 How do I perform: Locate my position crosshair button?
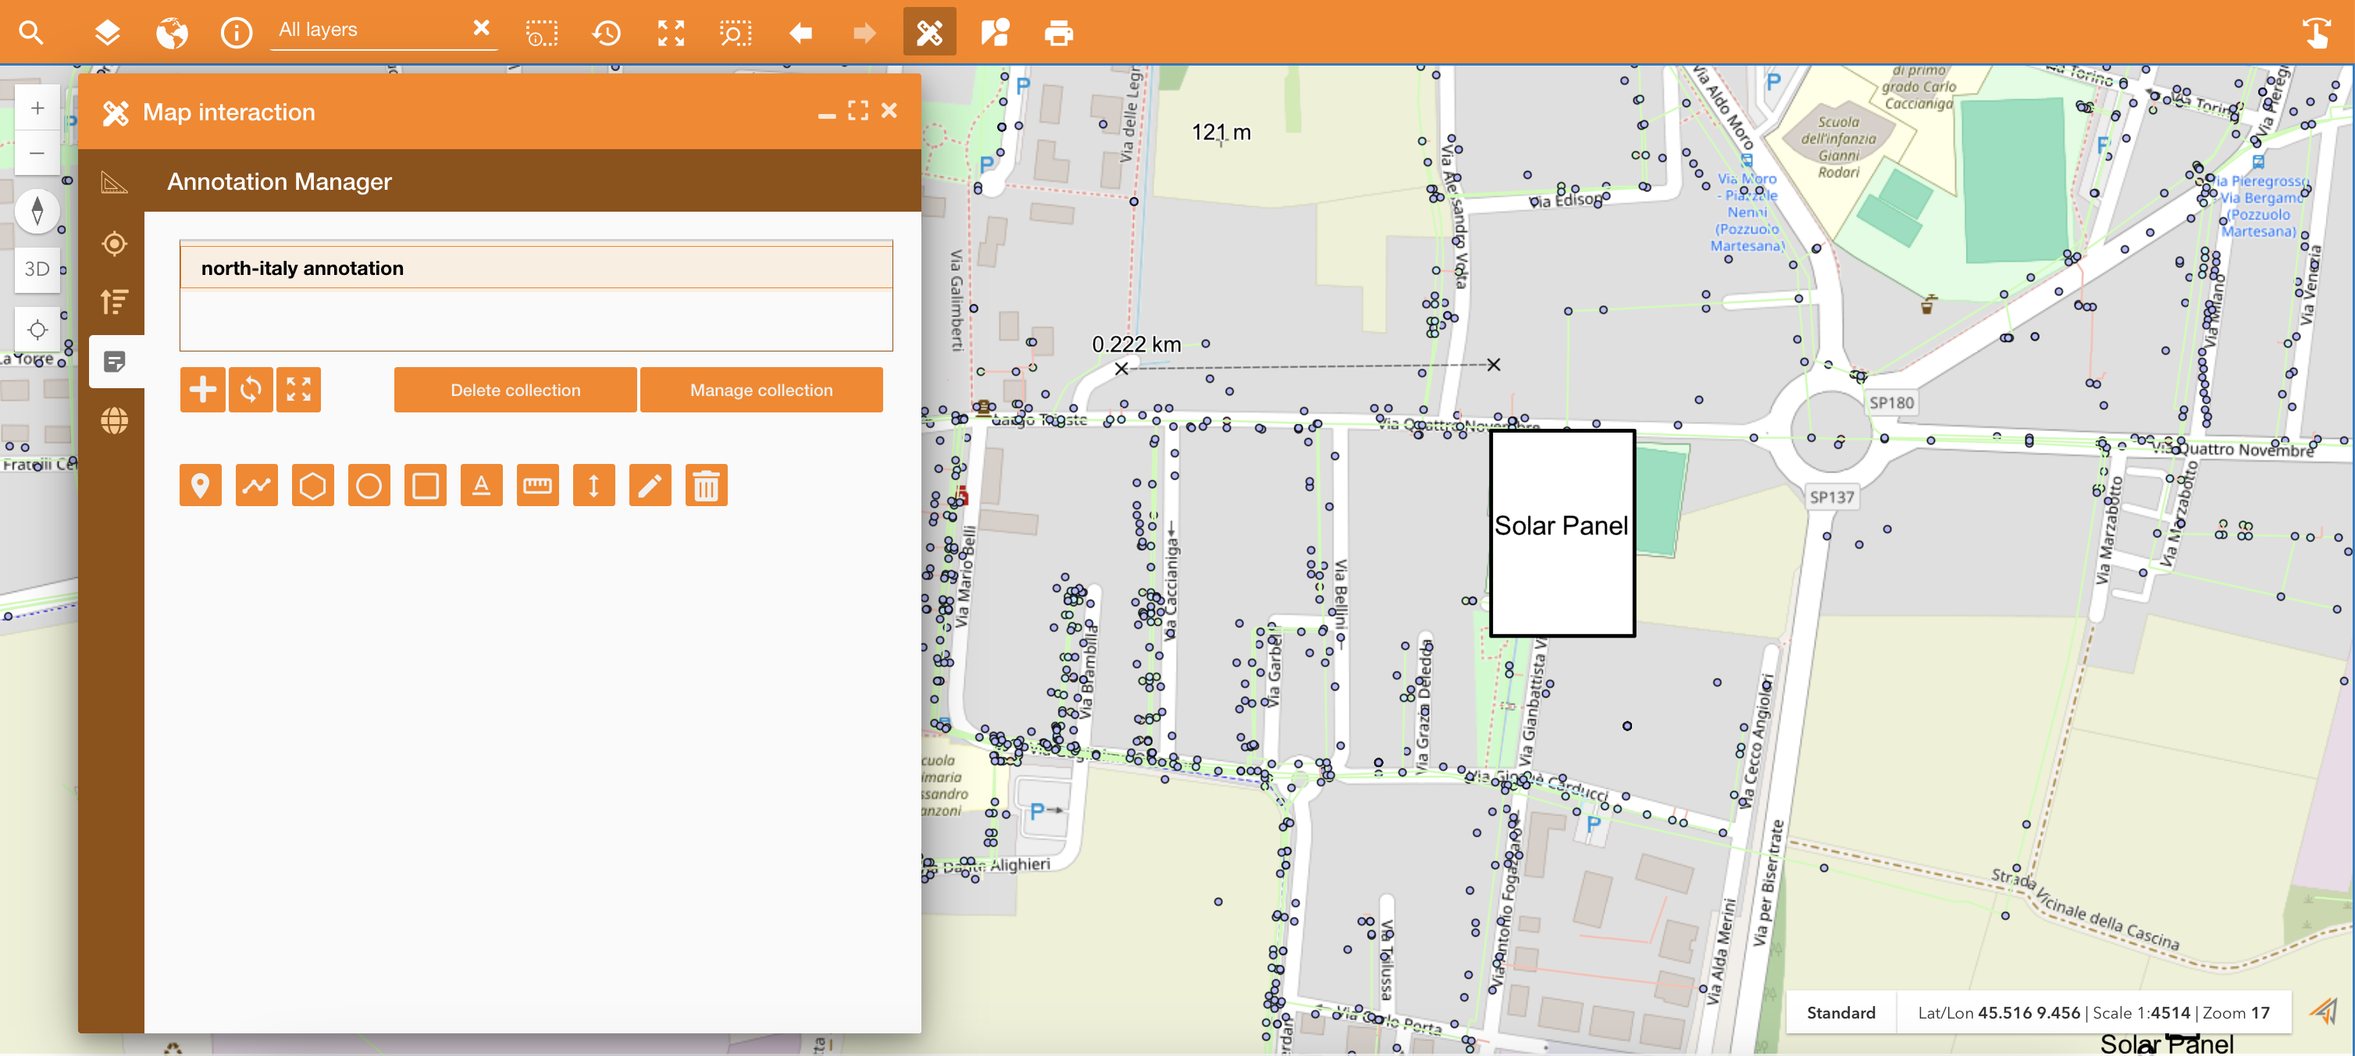[x=37, y=329]
